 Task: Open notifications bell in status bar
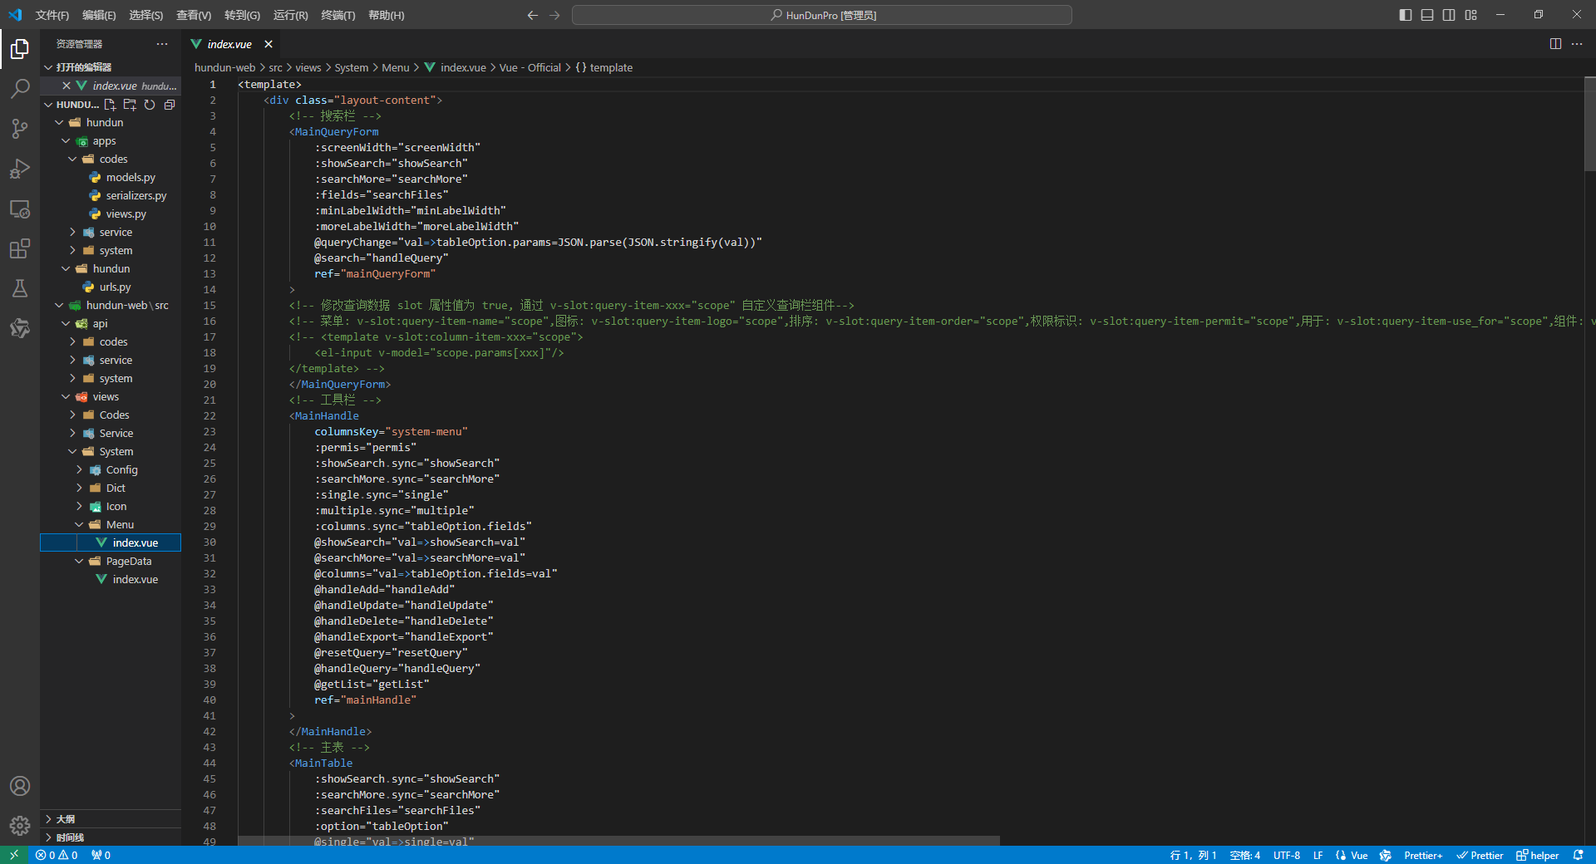click(x=1579, y=855)
